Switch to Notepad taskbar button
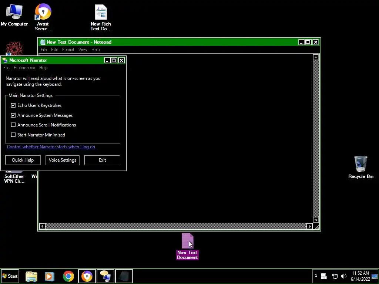 click(x=124, y=276)
